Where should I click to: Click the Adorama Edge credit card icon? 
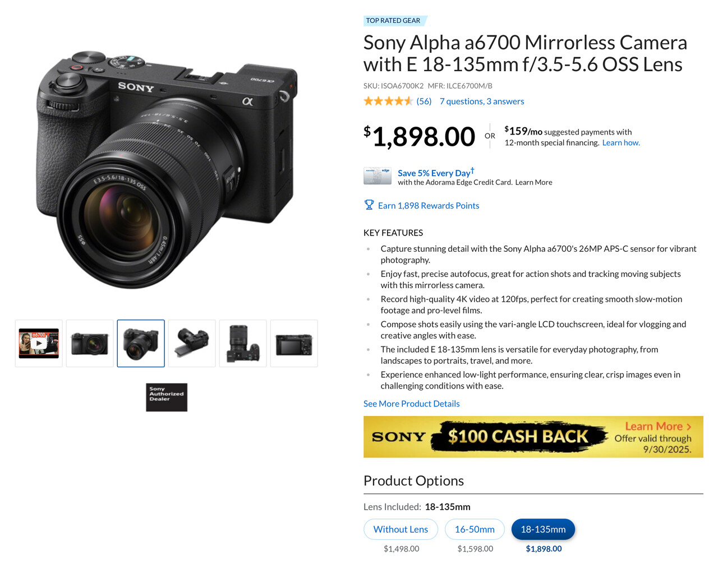click(377, 177)
